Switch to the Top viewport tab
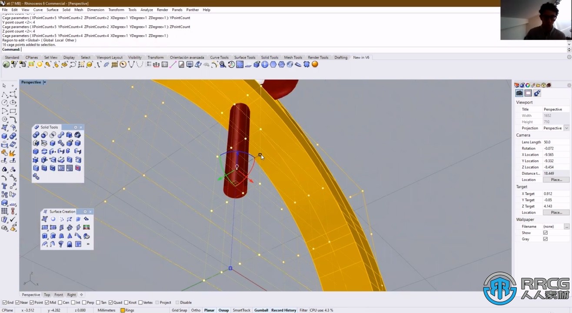Image resolution: width=572 pixels, height=313 pixels. [47, 295]
